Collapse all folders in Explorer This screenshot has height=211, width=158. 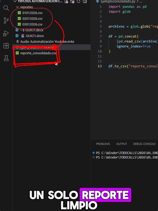pos(85,2)
